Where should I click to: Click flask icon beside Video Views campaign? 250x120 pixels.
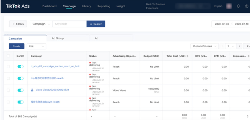[x=32, y=90]
